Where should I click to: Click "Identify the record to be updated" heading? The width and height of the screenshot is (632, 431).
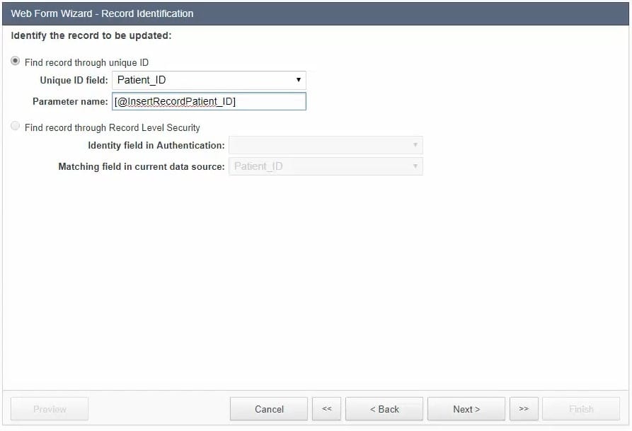click(91, 35)
